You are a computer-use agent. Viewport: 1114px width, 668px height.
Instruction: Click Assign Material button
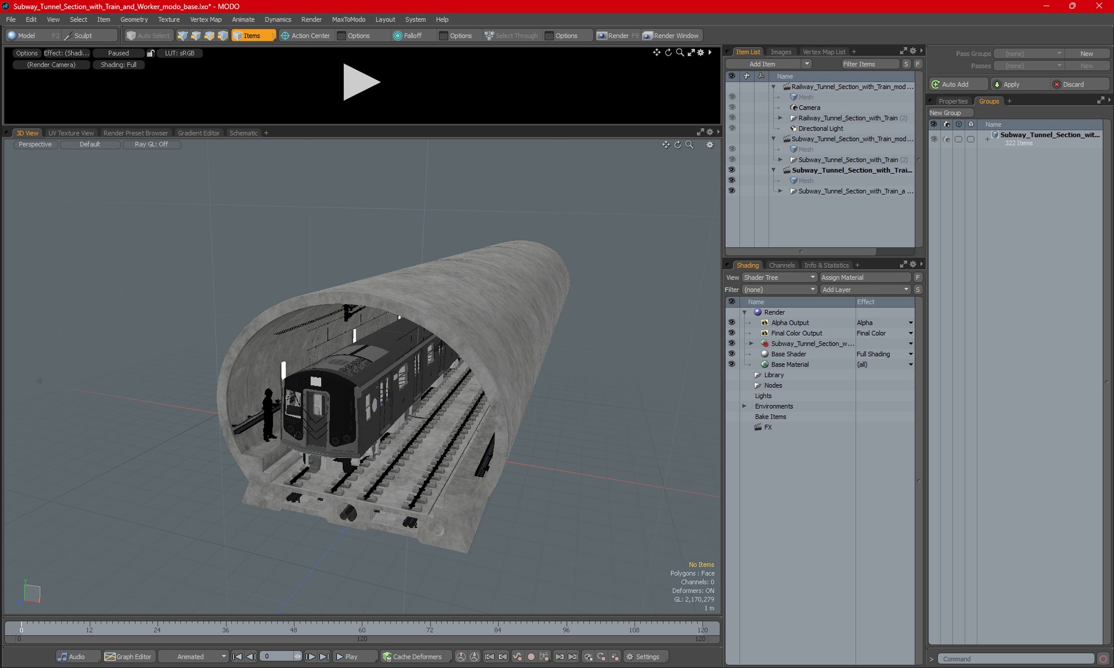(x=865, y=278)
